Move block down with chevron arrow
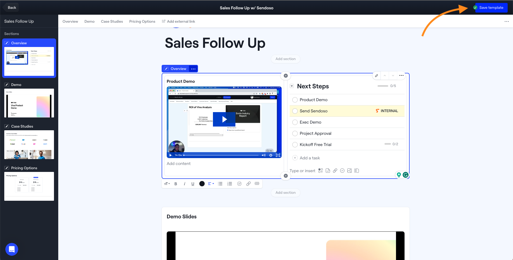Viewport: 513px width, 260px height. pyautogui.click(x=393, y=76)
